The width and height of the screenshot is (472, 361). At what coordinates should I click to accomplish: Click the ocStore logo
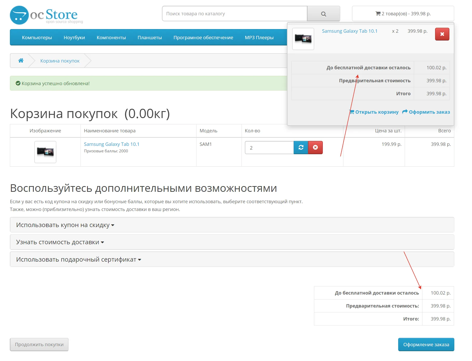click(46, 15)
